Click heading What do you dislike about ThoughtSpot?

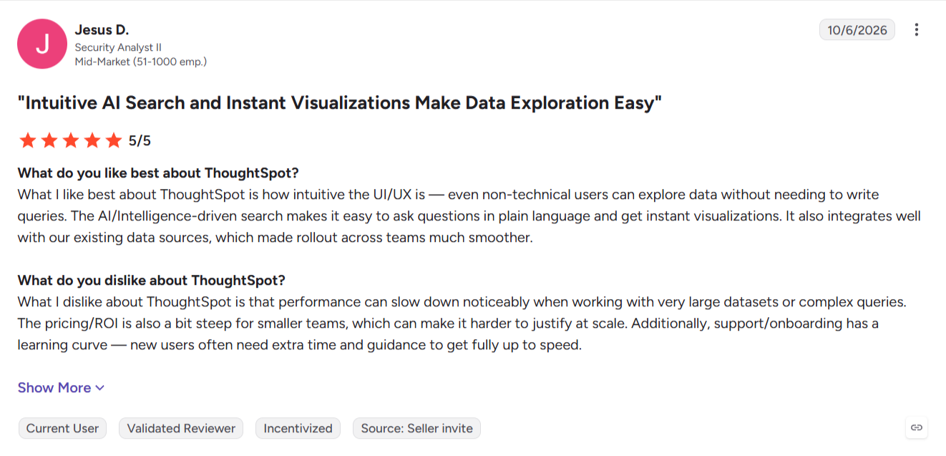click(152, 281)
